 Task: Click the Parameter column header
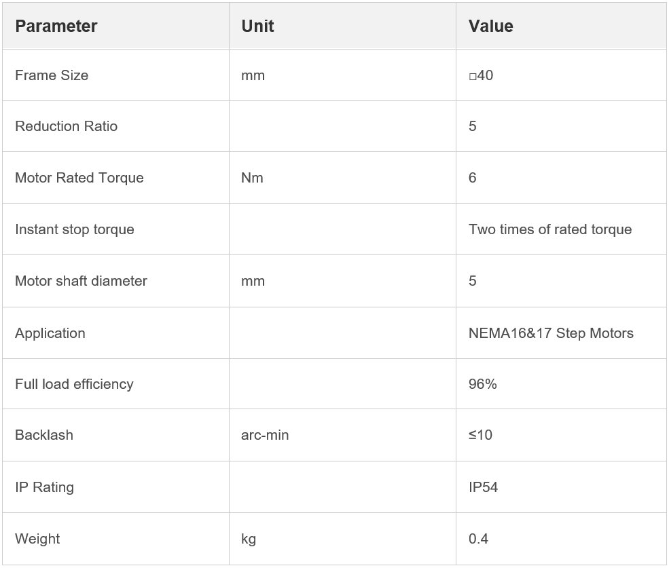[x=56, y=26]
